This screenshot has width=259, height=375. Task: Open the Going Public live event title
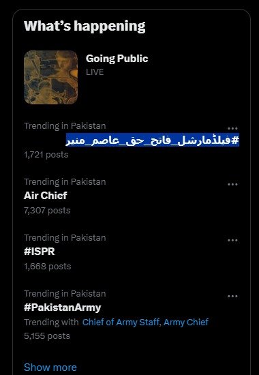pos(117,59)
